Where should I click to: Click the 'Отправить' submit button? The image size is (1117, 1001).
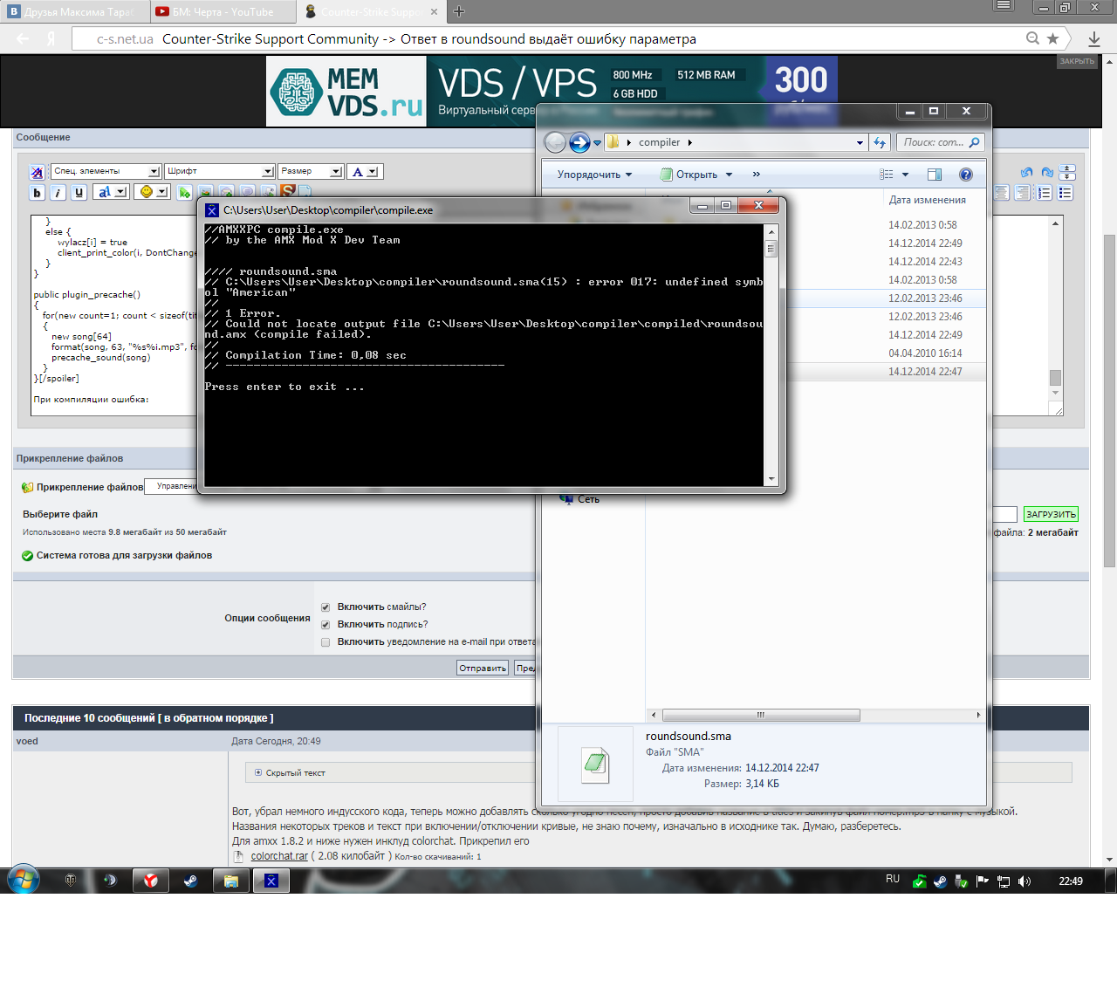pyautogui.click(x=483, y=668)
